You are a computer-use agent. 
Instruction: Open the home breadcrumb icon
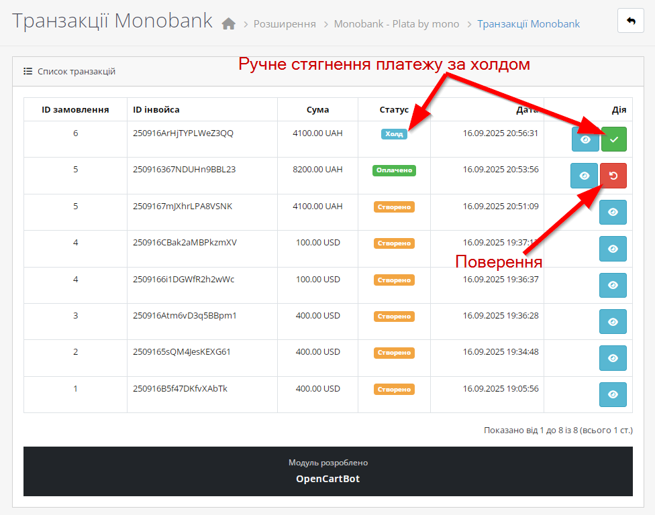pyautogui.click(x=228, y=23)
